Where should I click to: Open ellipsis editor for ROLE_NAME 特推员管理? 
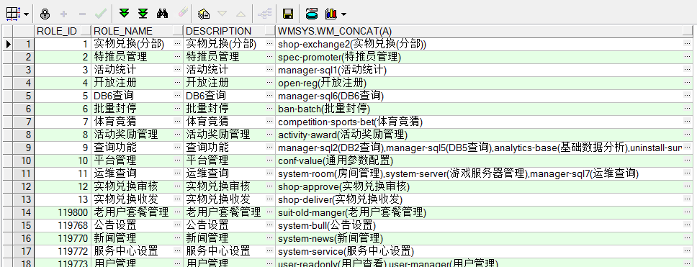coord(178,57)
